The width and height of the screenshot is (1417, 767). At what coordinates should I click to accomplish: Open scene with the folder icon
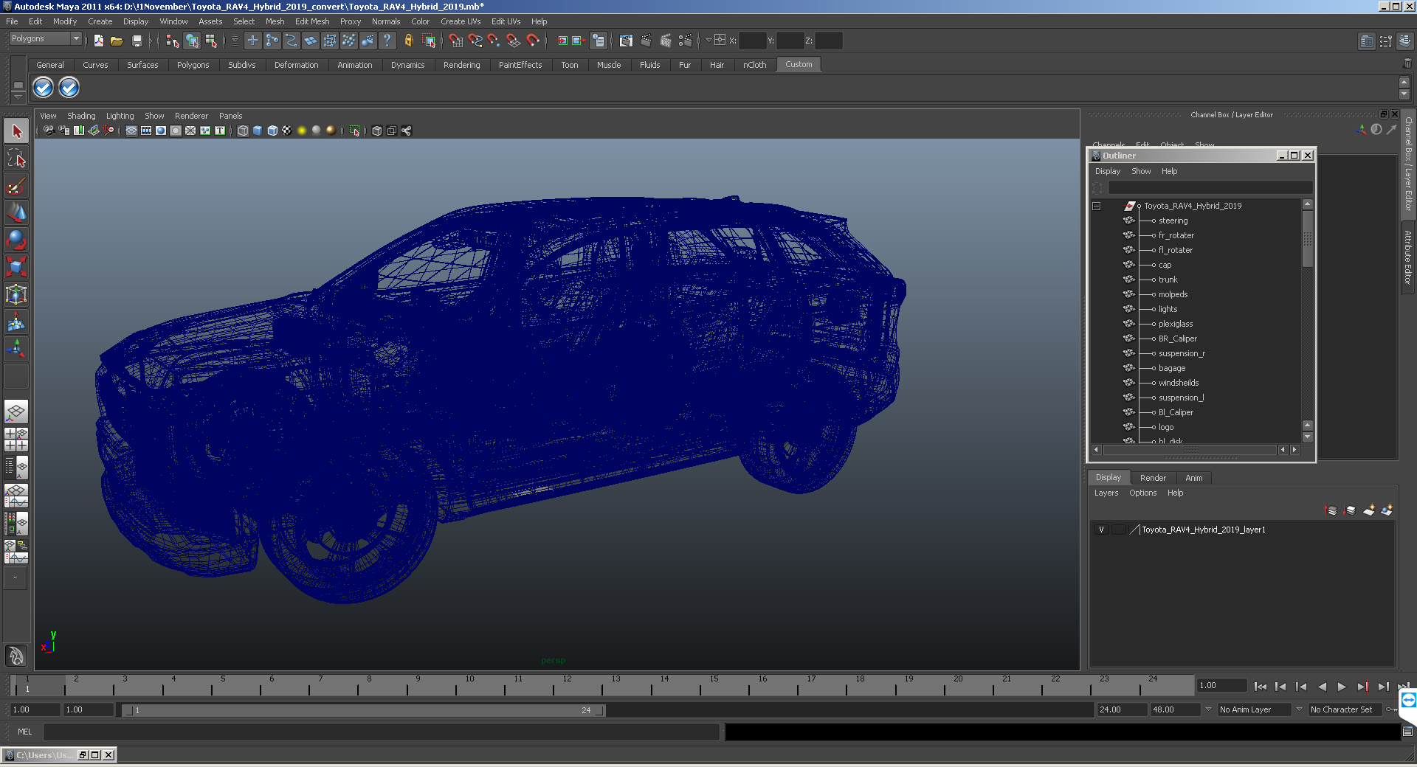point(117,41)
